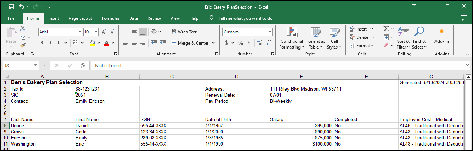Switch to the Review tab
This screenshot has width=473, height=151.
[x=154, y=18]
